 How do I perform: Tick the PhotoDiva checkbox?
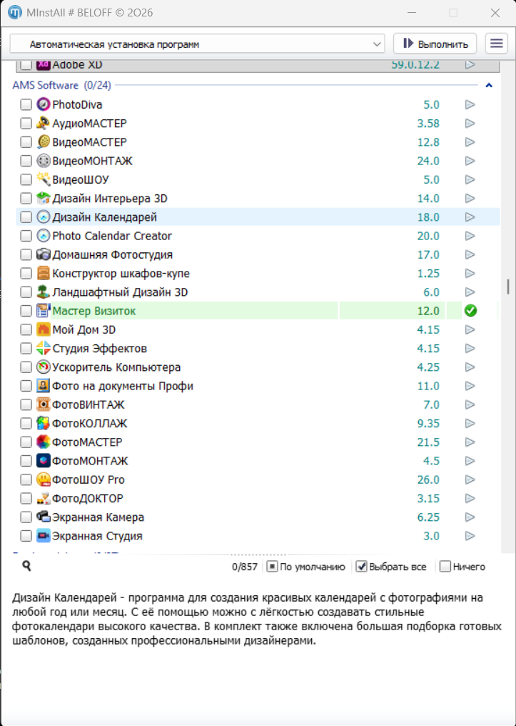[26, 105]
